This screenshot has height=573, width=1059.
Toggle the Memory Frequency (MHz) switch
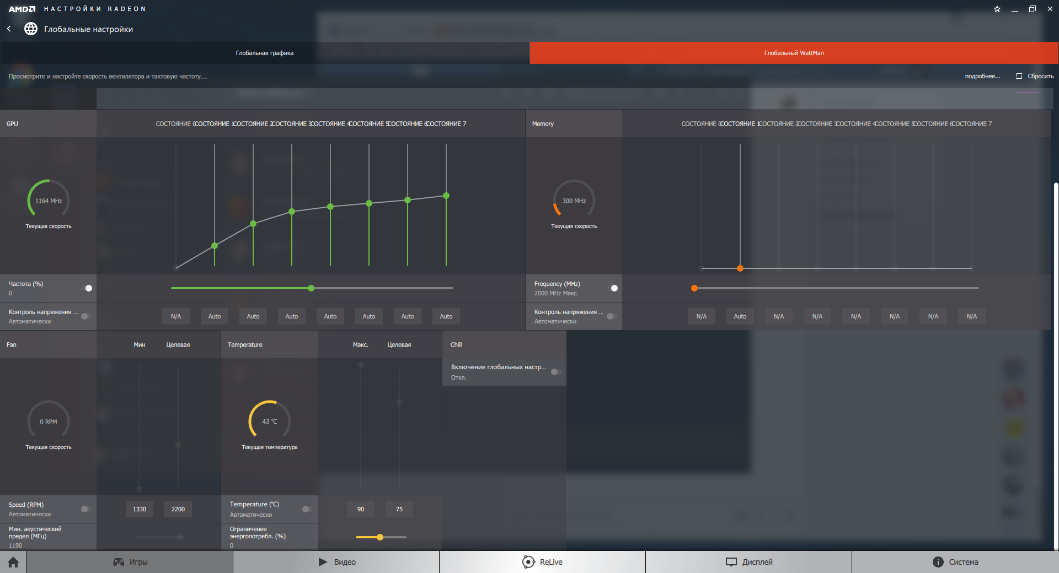(612, 288)
